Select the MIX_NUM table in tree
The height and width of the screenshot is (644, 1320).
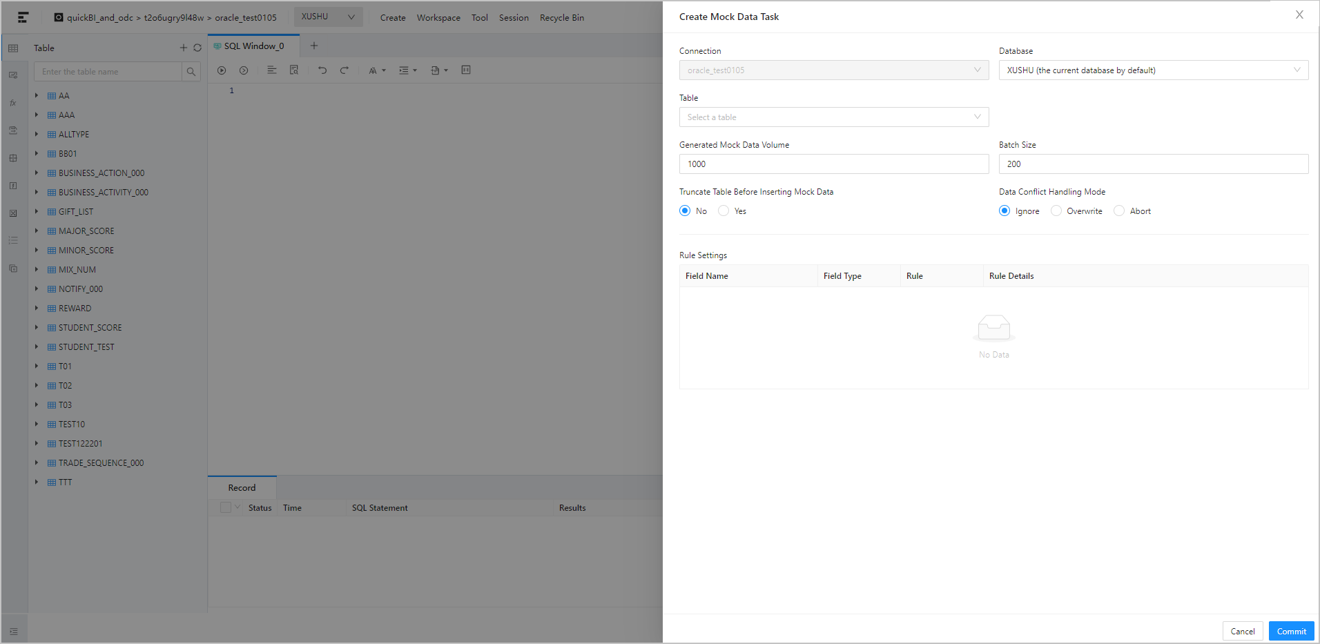coord(77,270)
